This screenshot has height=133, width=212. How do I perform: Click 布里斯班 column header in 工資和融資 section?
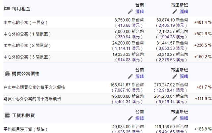[180, 112]
